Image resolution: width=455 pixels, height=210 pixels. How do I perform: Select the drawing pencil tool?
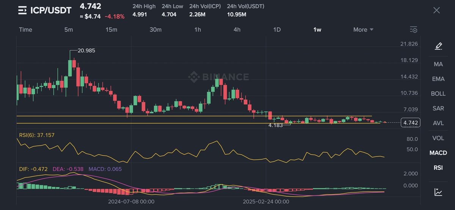(x=438, y=46)
